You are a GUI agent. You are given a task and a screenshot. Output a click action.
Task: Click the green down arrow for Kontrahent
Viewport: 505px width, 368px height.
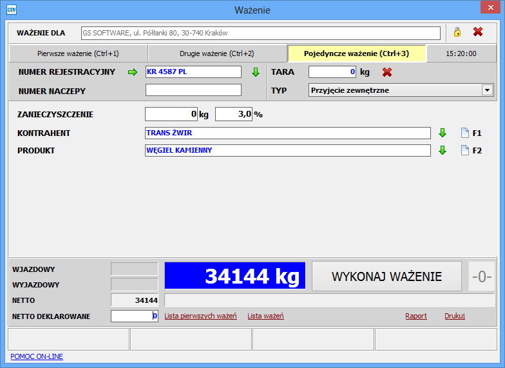click(x=443, y=133)
